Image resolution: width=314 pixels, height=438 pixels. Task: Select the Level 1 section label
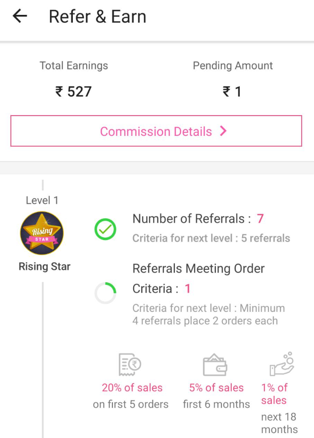(42, 200)
